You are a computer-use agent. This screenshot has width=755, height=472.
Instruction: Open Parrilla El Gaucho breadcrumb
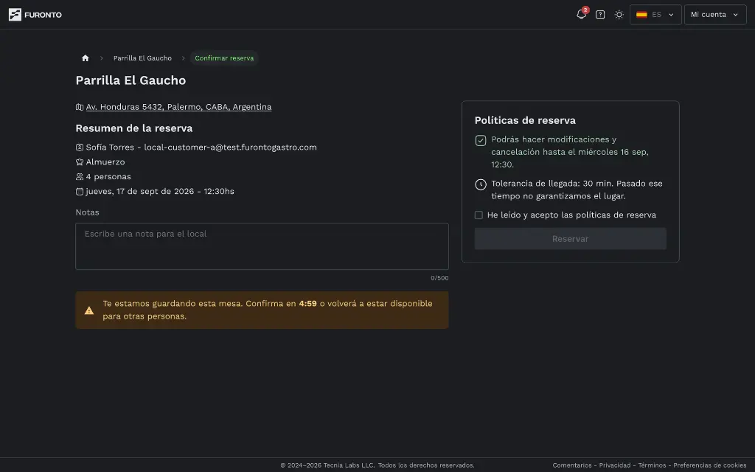pyautogui.click(x=142, y=58)
